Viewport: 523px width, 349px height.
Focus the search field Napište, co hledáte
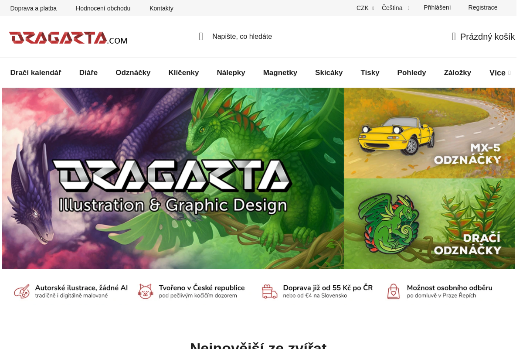pos(242,37)
